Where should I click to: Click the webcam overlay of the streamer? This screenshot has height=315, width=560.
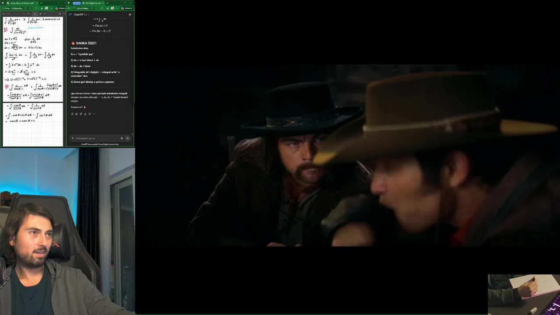(x=67, y=231)
